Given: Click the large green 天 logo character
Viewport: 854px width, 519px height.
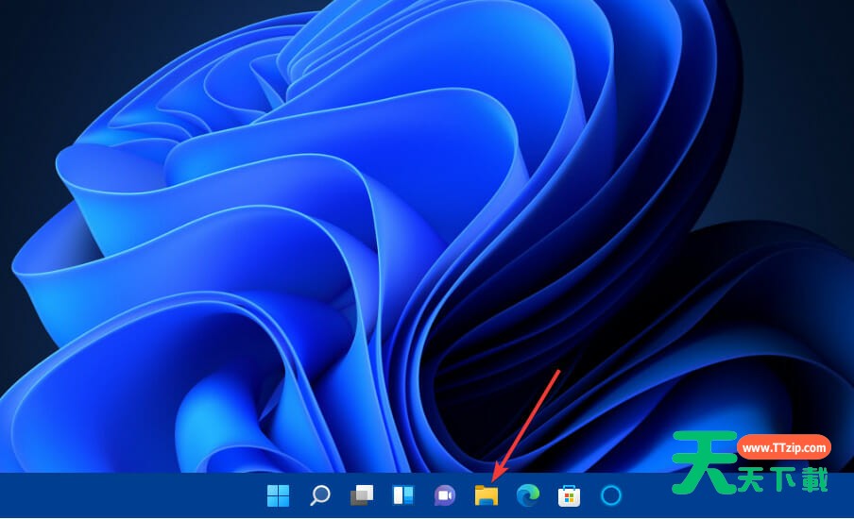Looking at the screenshot, I should [703, 462].
